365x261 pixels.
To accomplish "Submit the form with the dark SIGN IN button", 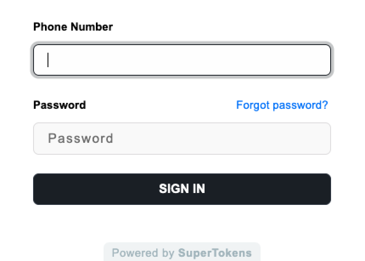I will 182,189.
